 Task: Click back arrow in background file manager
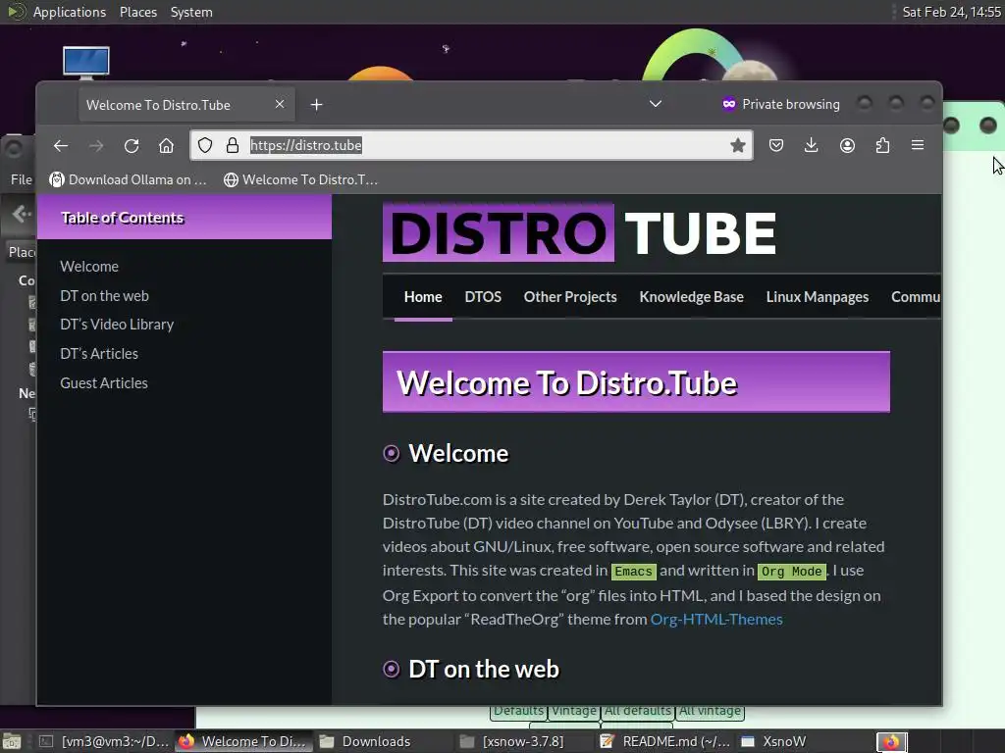(22, 213)
